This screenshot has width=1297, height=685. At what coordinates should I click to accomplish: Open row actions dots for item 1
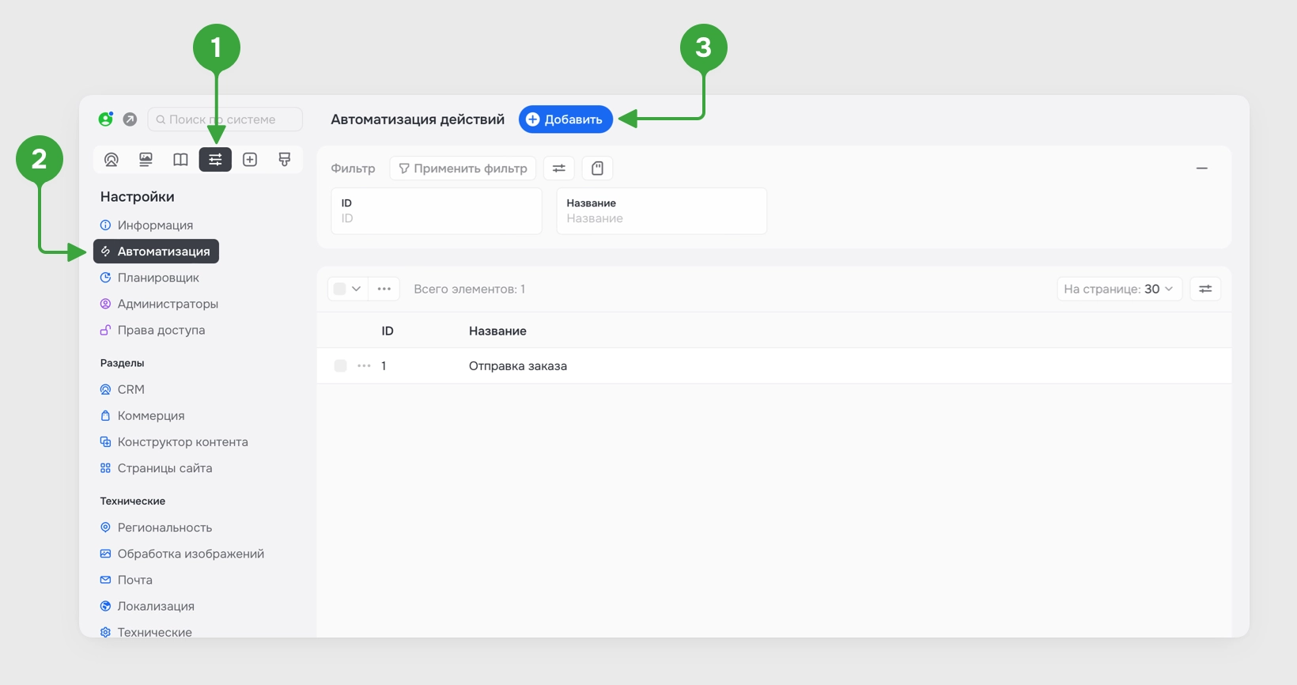(364, 365)
